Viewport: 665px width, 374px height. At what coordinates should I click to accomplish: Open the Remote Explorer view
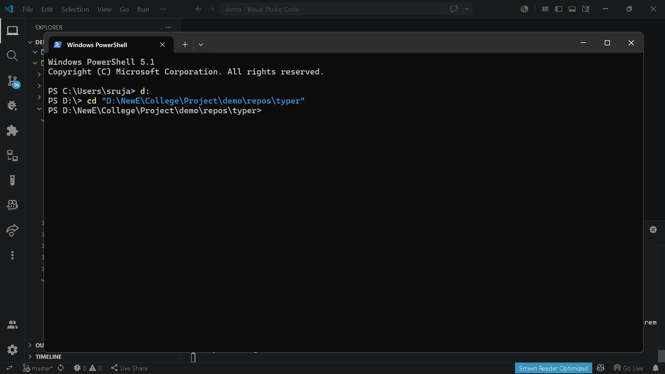coord(12,155)
